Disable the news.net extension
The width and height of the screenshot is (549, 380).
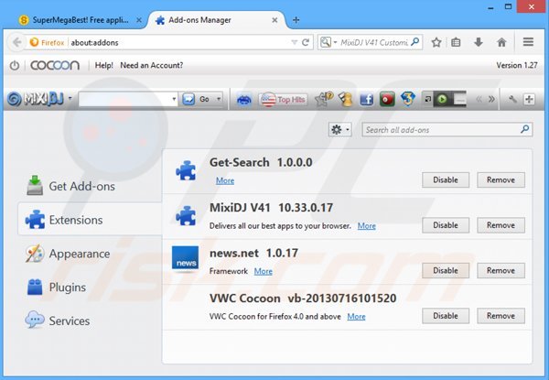[x=446, y=270]
